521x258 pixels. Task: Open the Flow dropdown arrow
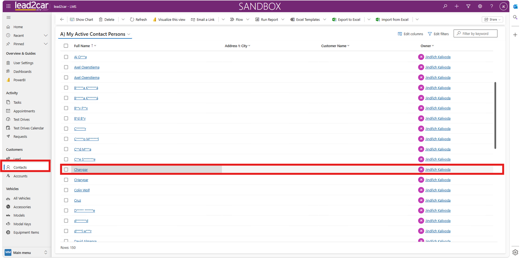(x=248, y=20)
